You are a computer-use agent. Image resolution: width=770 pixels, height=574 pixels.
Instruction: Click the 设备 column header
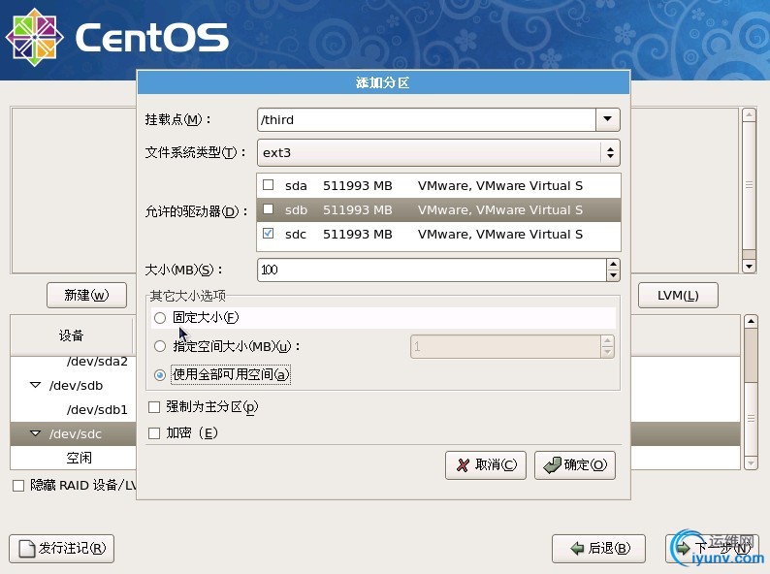(71, 335)
